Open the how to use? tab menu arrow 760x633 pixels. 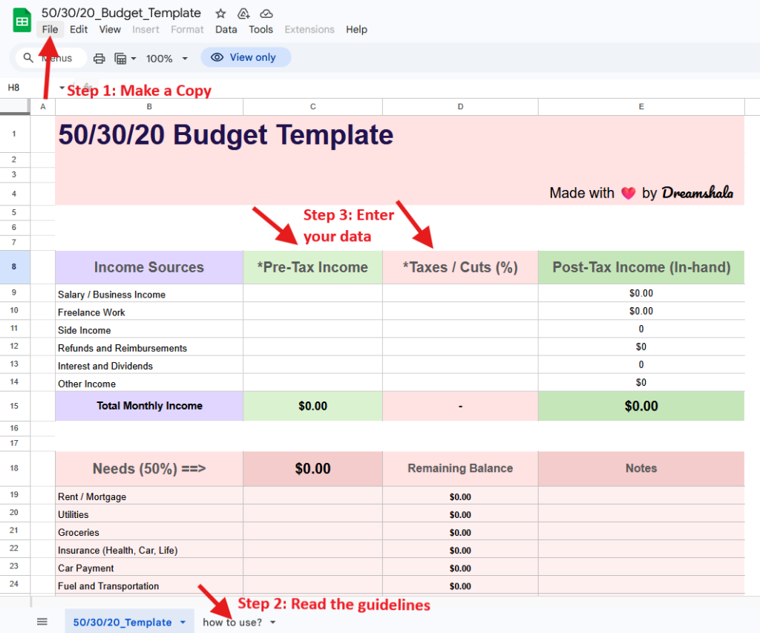pyautogui.click(x=273, y=623)
